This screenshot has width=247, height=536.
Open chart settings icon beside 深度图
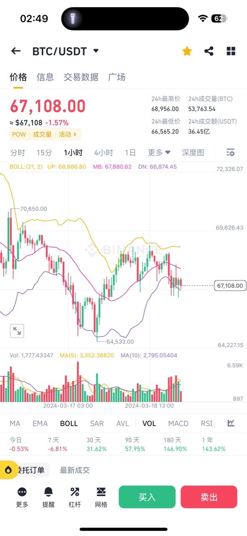pyautogui.click(x=230, y=153)
